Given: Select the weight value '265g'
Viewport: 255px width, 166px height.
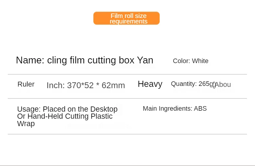Looking at the screenshot, I should pyautogui.click(x=206, y=84).
